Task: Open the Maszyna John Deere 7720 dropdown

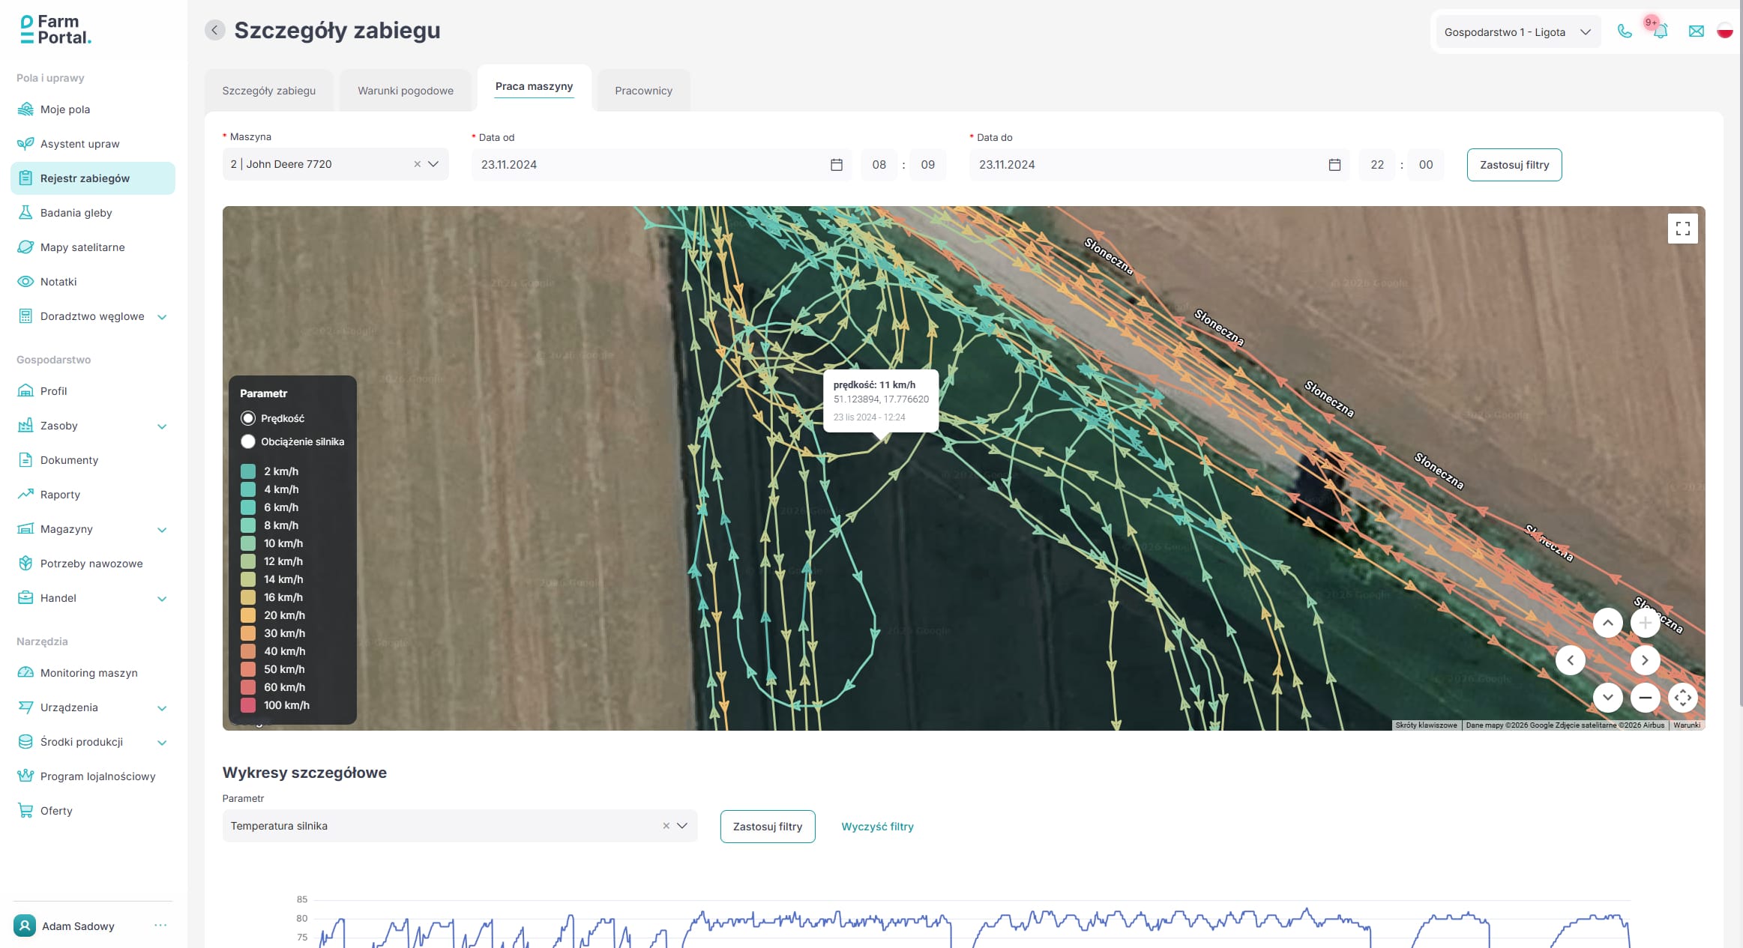Action: tap(433, 164)
